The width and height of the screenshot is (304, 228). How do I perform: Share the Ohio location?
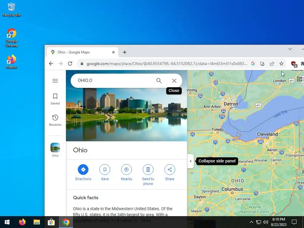[x=170, y=172]
